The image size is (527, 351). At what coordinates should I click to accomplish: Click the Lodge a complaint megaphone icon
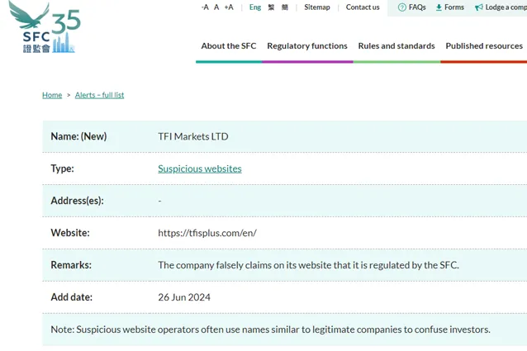(478, 7)
